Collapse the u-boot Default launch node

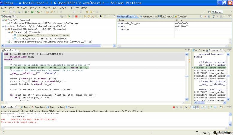pyautogui.click(x=3, y=26)
